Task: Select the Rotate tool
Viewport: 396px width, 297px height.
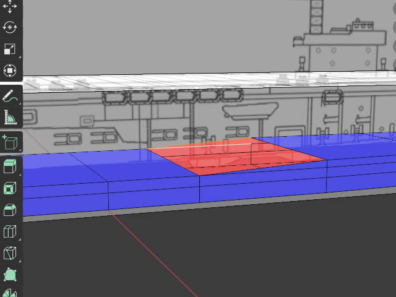Action: click(x=10, y=27)
